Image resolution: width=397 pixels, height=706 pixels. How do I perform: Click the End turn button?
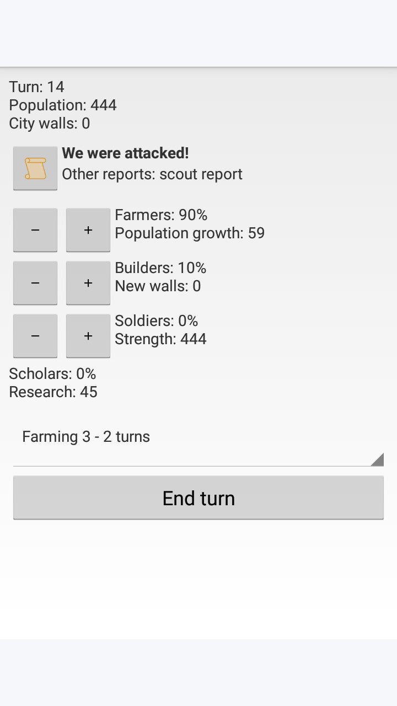pos(198,498)
